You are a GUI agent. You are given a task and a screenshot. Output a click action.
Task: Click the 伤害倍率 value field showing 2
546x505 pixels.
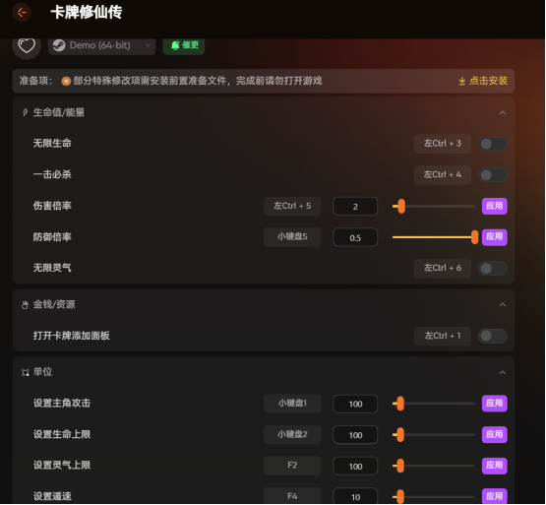[x=355, y=207]
